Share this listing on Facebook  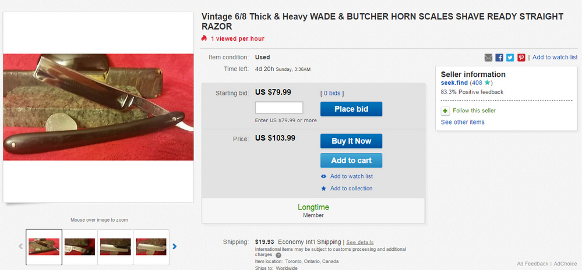(x=499, y=58)
